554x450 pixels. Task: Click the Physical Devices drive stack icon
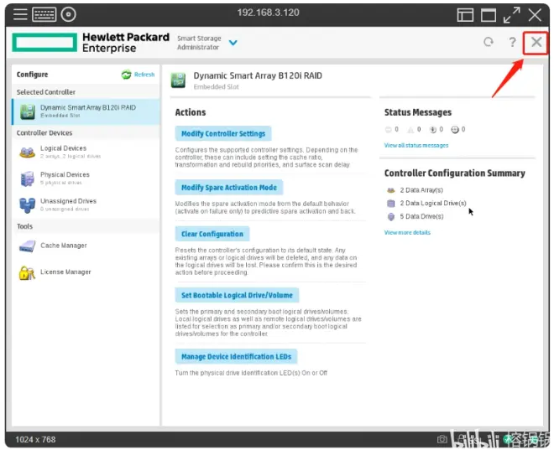click(27, 178)
